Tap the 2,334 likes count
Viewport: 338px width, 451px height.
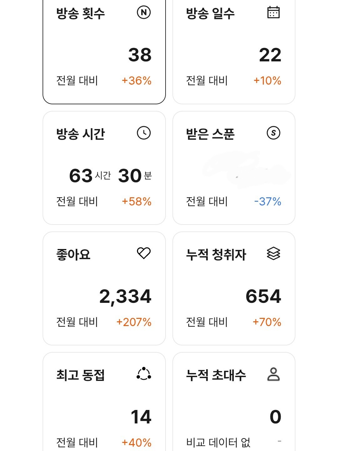(x=125, y=296)
